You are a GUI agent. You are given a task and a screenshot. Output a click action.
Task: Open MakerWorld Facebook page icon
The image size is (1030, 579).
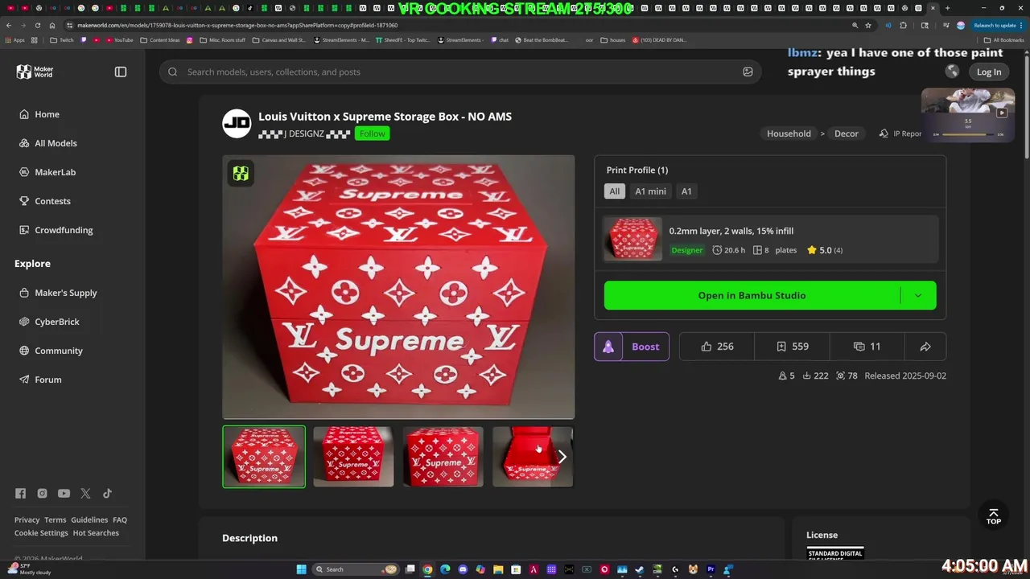(20, 494)
